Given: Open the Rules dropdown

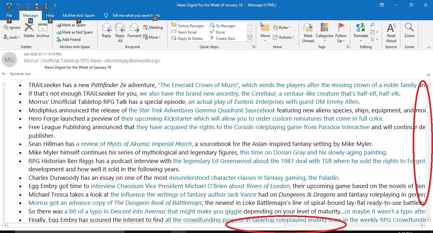Looking at the screenshot, I should click(281, 28).
